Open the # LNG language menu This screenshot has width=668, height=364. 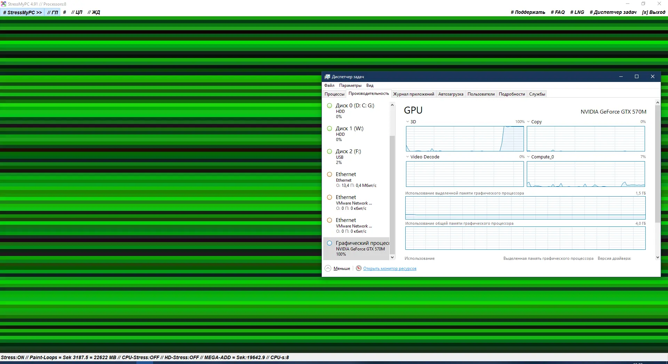pos(577,12)
